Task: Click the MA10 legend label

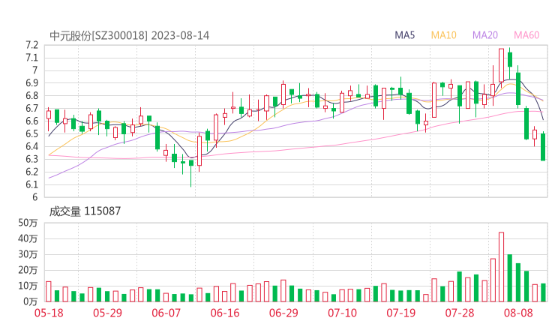Action: (x=443, y=35)
